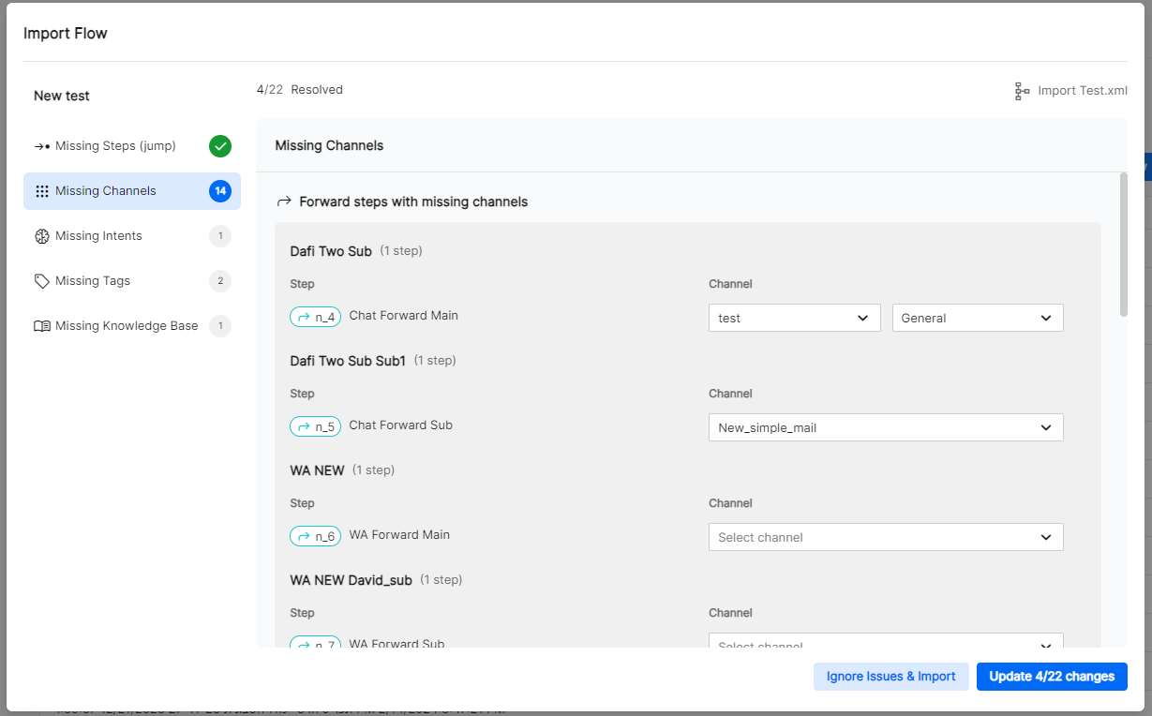1152x716 pixels.
Task: Click the Missing Tags tag icon
Action: click(41, 281)
